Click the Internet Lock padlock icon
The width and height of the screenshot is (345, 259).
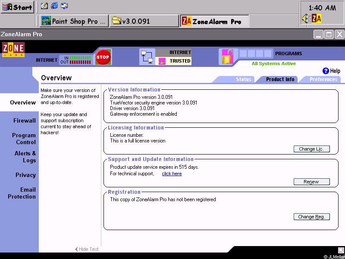click(227, 57)
